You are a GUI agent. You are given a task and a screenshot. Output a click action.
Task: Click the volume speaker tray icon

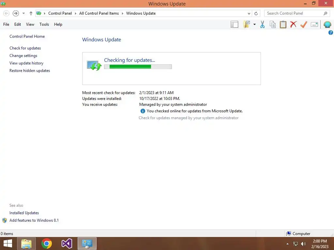coord(303,244)
